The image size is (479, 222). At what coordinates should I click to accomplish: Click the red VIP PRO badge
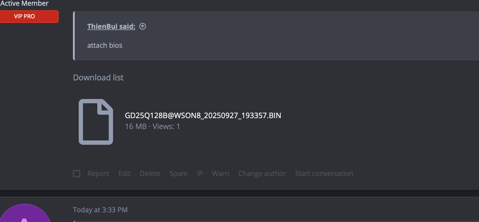coord(25,17)
